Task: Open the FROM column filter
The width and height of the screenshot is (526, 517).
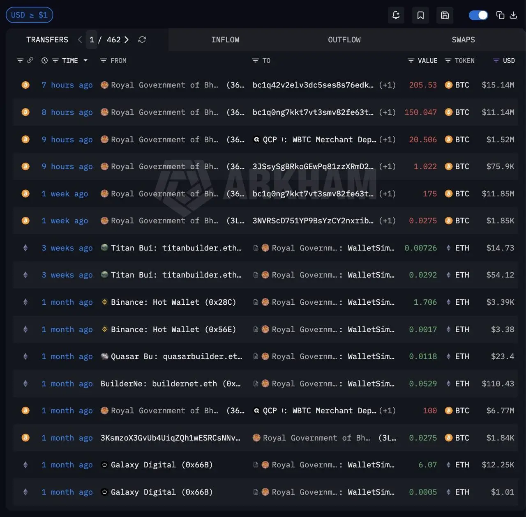Action: coord(104,60)
